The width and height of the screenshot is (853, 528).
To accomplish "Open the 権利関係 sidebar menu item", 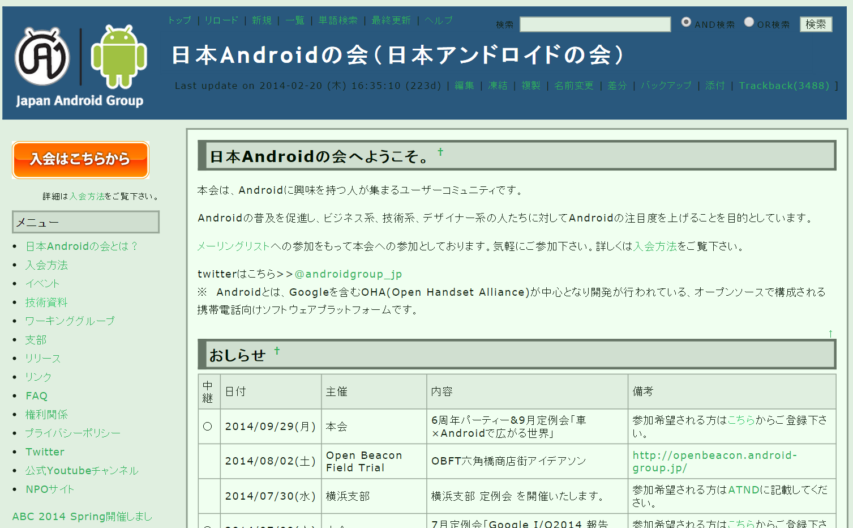I will [46, 415].
